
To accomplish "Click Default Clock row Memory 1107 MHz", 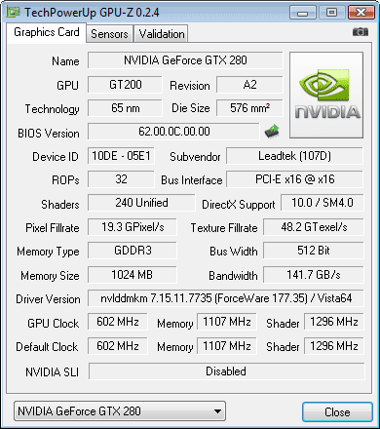I will pyautogui.click(x=227, y=346).
